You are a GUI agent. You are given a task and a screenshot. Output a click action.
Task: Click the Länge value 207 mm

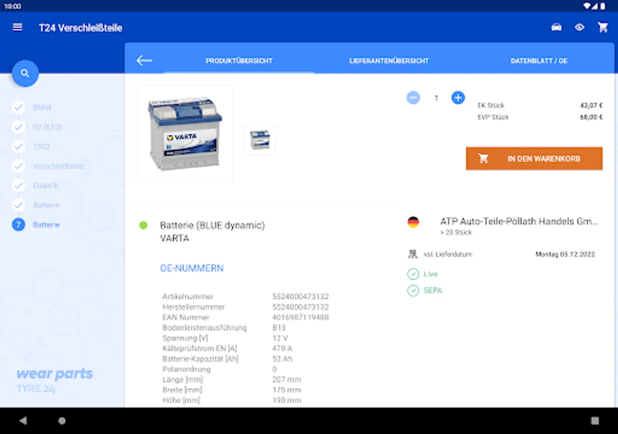tap(286, 380)
